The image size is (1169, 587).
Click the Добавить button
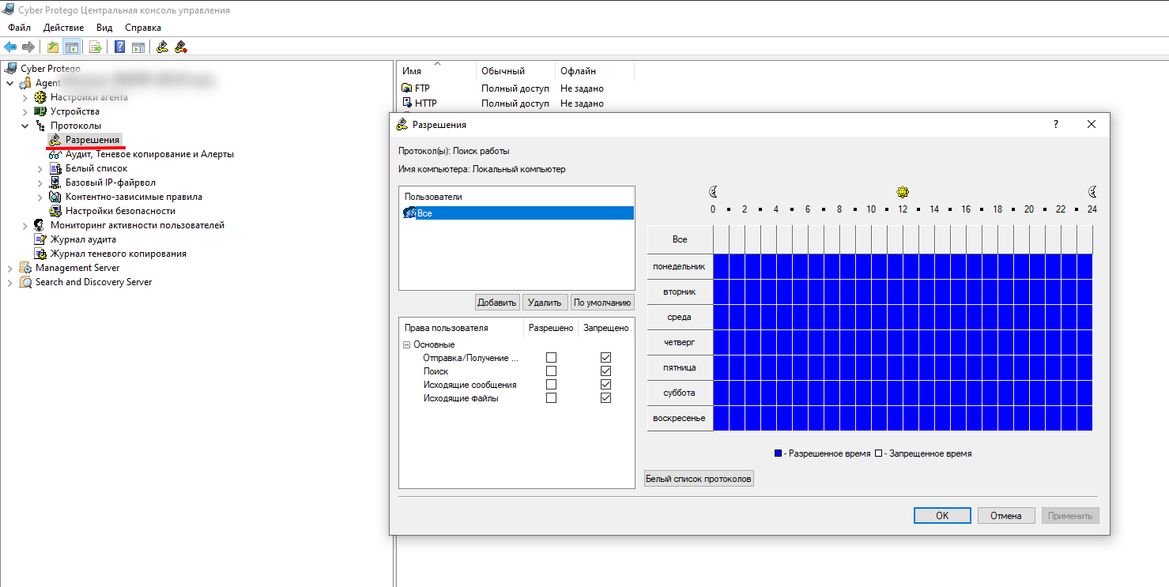pyautogui.click(x=497, y=303)
